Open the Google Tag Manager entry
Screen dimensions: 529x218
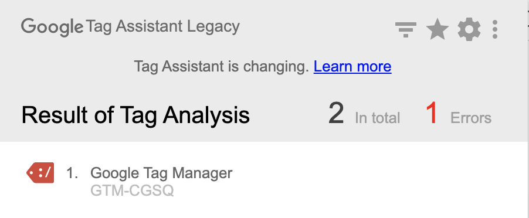coord(161,173)
